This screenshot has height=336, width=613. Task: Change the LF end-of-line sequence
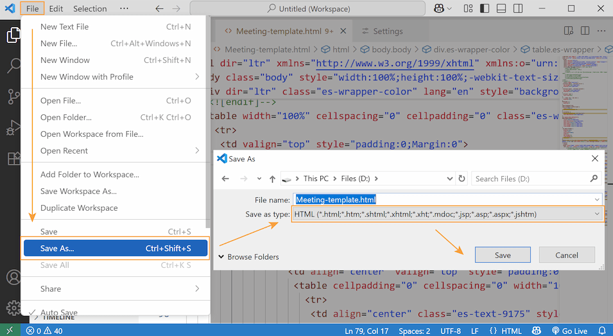point(474,331)
